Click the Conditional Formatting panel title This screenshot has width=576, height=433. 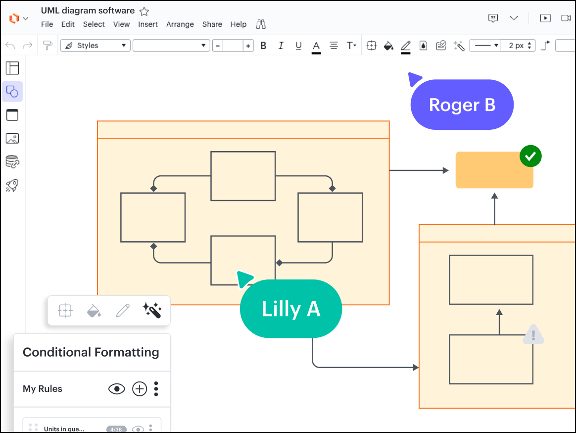(x=91, y=352)
